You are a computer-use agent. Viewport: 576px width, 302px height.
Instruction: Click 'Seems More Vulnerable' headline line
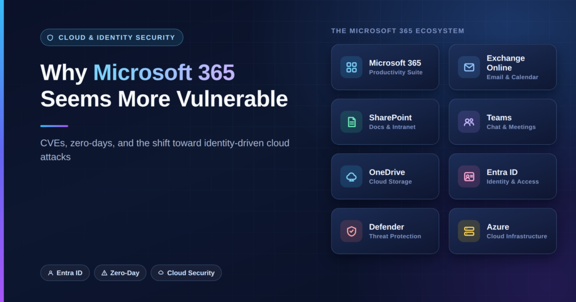164,99
